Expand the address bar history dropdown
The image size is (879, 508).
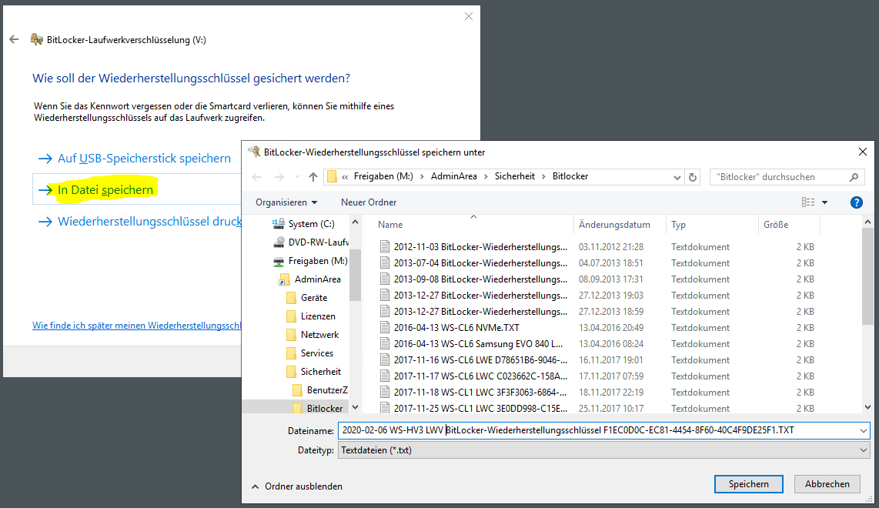click(x=677, y=177)
